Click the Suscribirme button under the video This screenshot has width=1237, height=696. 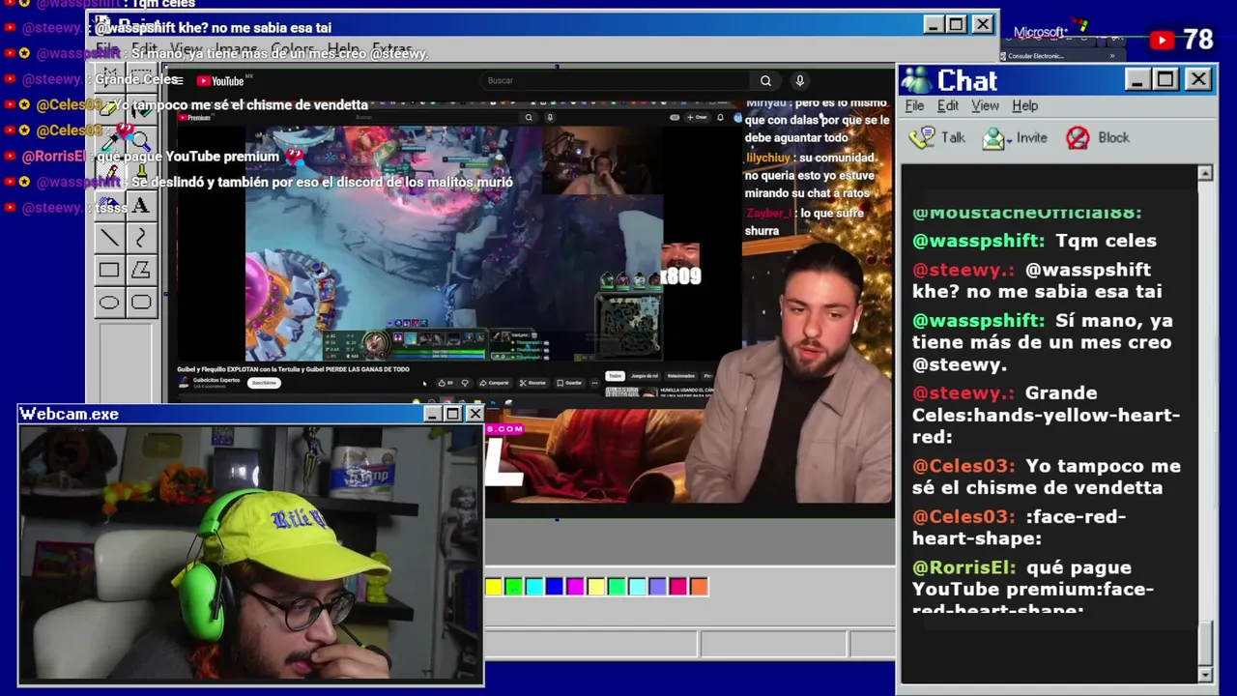265,383
